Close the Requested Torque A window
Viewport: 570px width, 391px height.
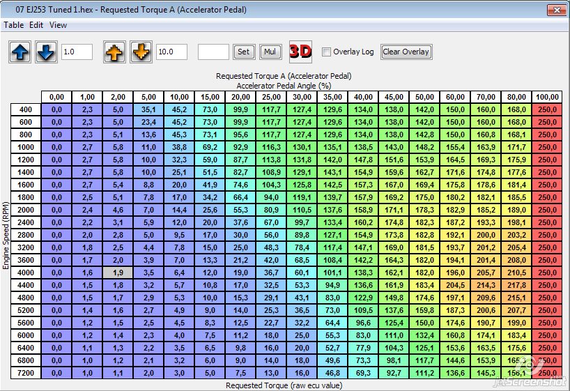557,10
